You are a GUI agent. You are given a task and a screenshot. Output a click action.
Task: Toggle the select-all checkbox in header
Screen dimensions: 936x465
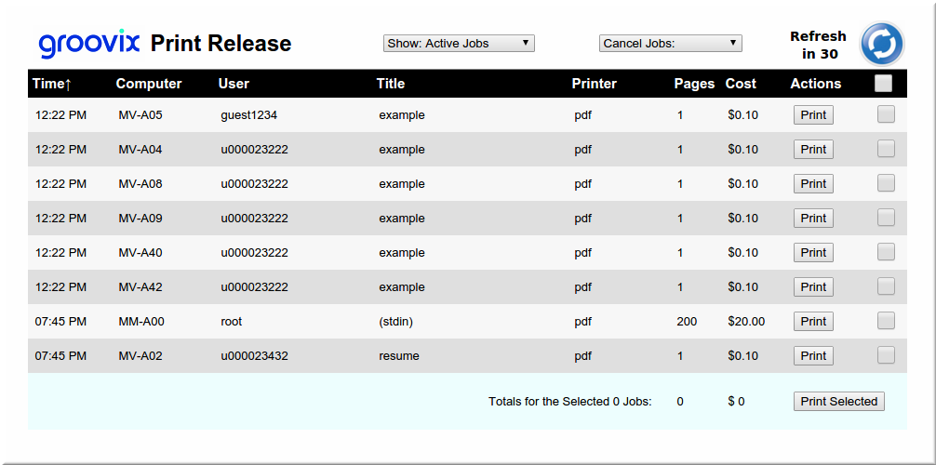pos(883,84)
